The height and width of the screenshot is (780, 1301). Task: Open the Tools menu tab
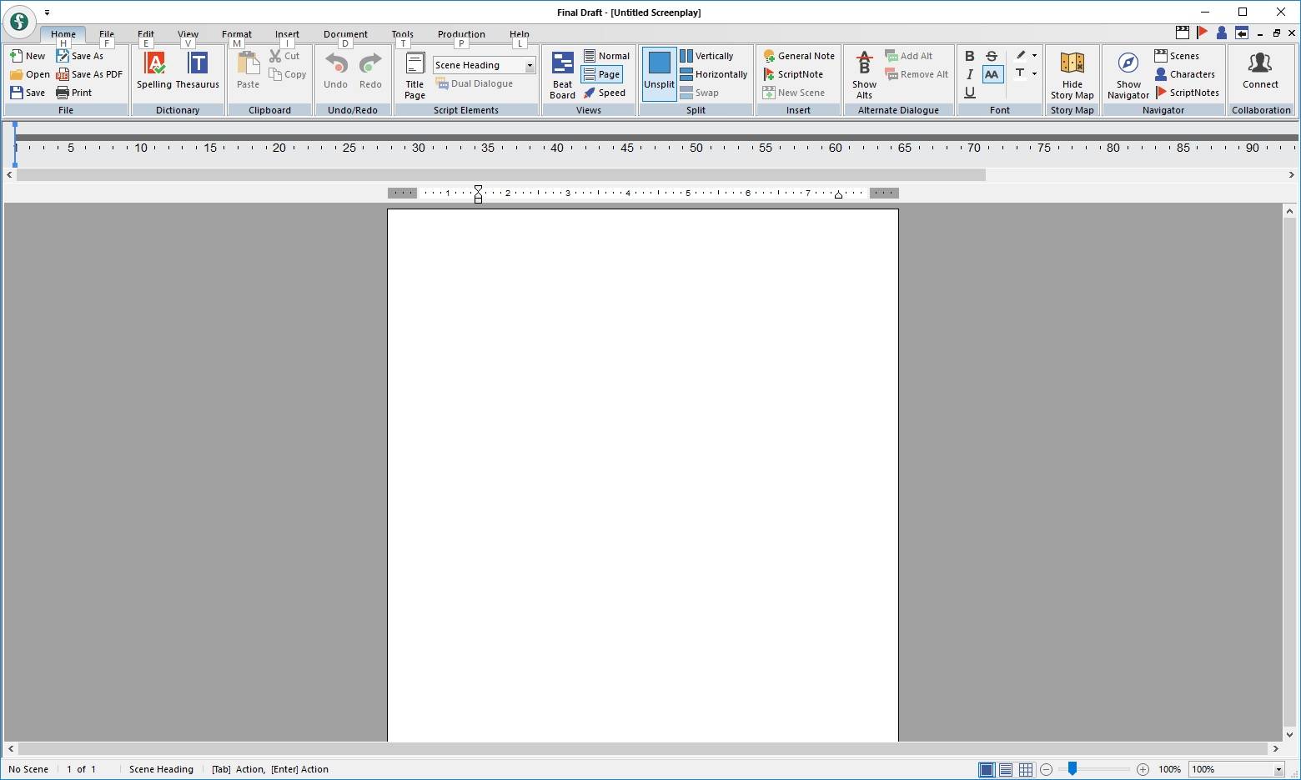tap(403, 34)
